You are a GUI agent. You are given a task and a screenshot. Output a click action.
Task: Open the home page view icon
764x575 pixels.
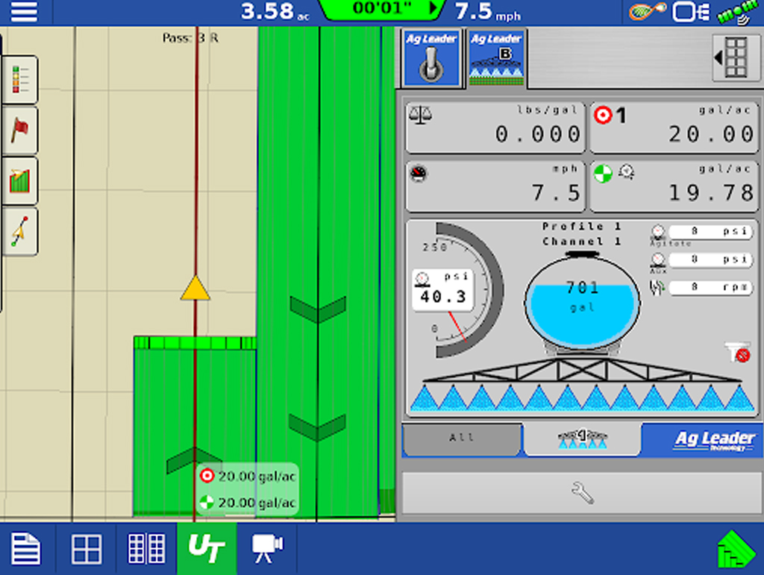pyautogui.click(x=26, y=550)
